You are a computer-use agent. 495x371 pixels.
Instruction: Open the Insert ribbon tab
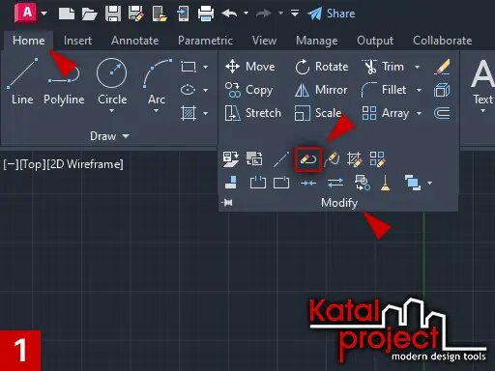pyautogui.click(x=77, y=41)
